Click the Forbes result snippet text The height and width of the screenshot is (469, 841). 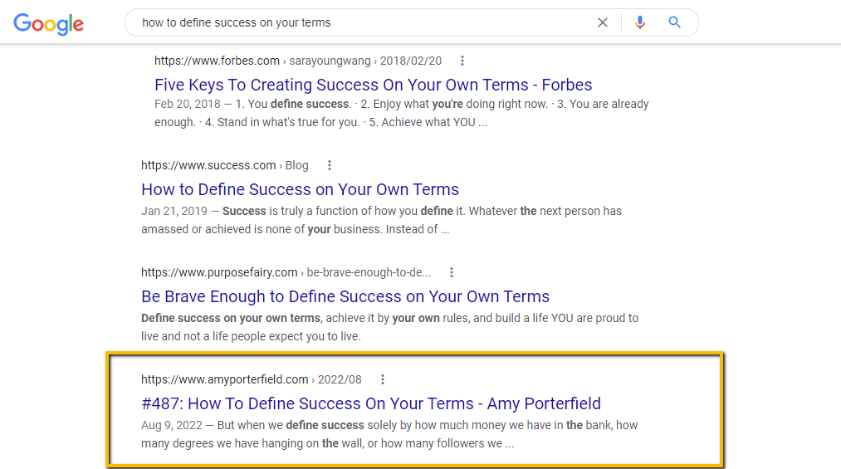[x=402, y=113]
